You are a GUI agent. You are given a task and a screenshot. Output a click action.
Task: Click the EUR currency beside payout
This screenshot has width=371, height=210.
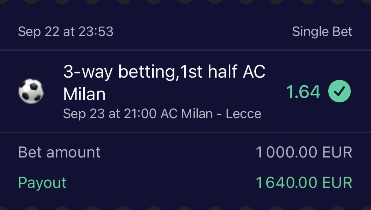tap(337, 183)
